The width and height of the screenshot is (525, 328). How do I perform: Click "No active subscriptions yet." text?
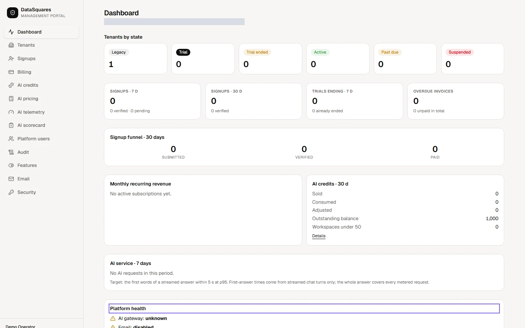[x=141, y=194]
